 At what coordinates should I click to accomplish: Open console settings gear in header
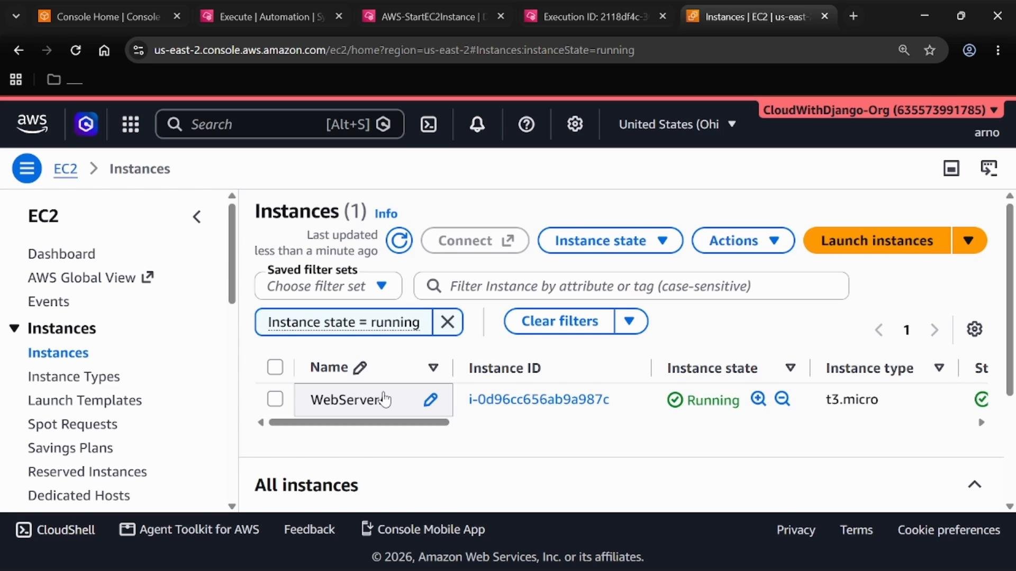click(575, 124)
